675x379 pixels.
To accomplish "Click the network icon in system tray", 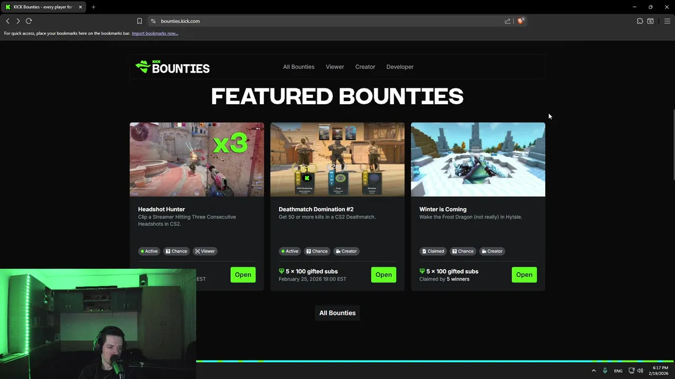I will [x=632, y=371].
